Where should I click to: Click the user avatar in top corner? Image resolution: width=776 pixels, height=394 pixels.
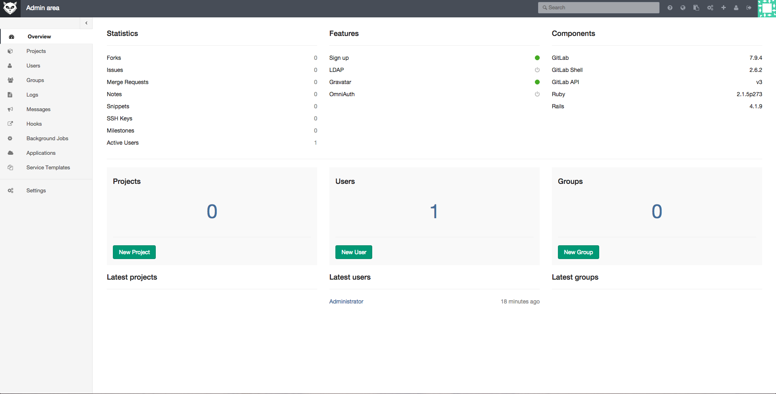pyautogui.click(x=767, y=8)
